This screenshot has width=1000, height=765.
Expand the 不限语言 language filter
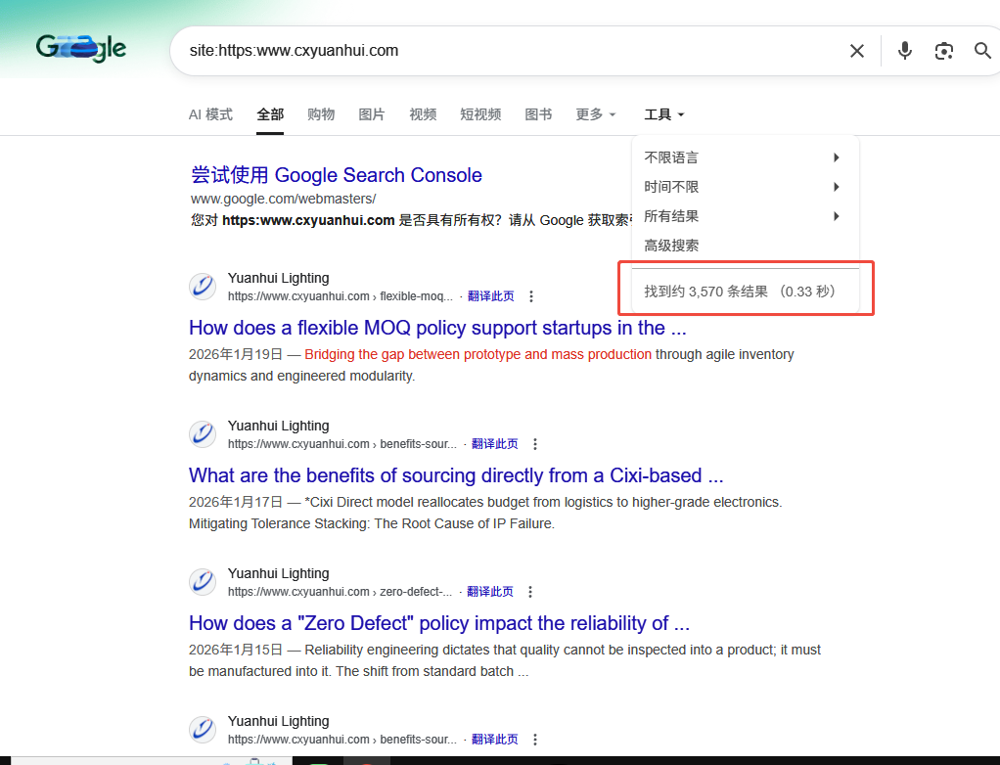[742, 157]
